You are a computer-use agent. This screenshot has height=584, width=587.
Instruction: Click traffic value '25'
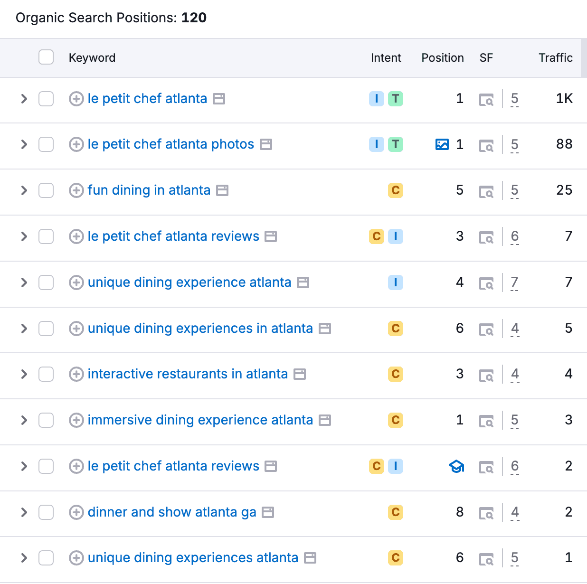[x=564, y=190]
